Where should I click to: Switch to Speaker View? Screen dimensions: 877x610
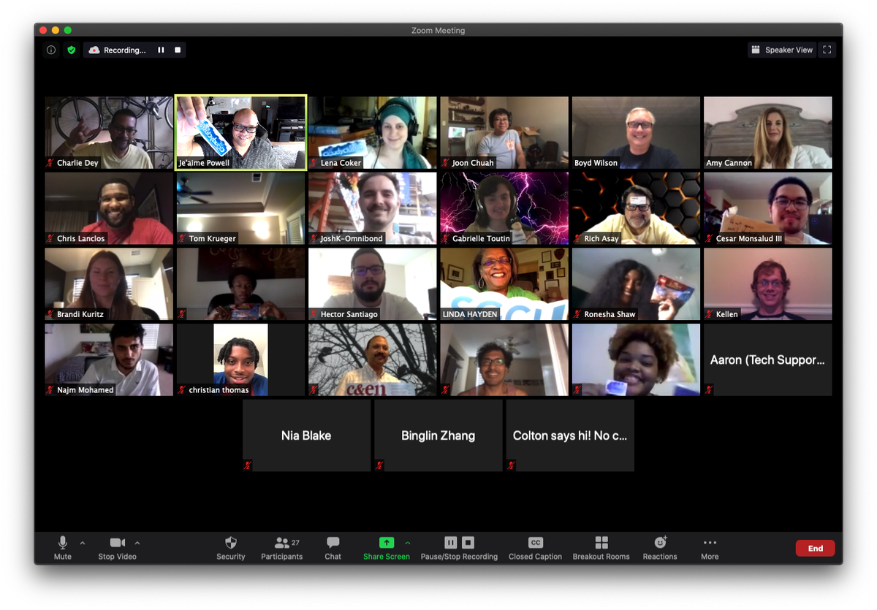[x=781, y=50]
